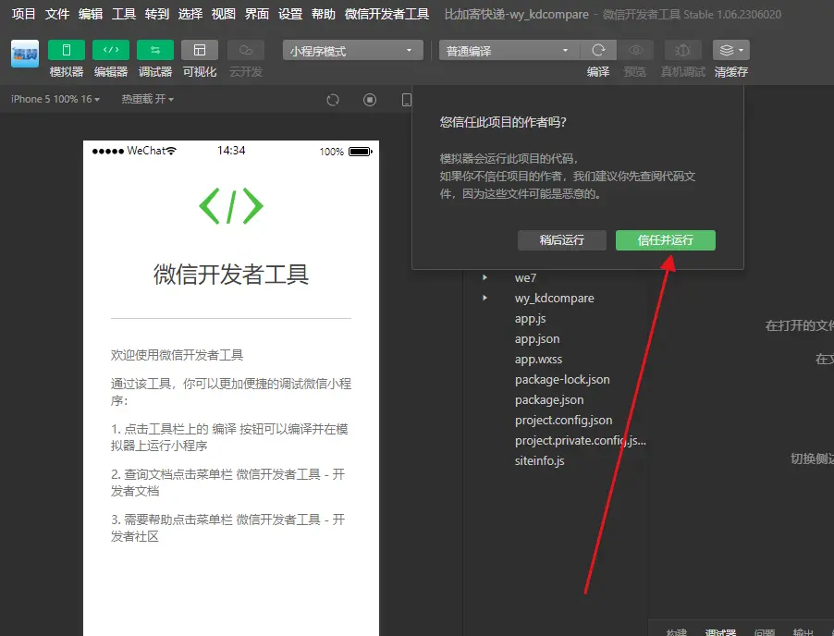The width and height of the screenshot is (834, 636).
Task: Open the app.json file
Action: click(x=537, y=338)
